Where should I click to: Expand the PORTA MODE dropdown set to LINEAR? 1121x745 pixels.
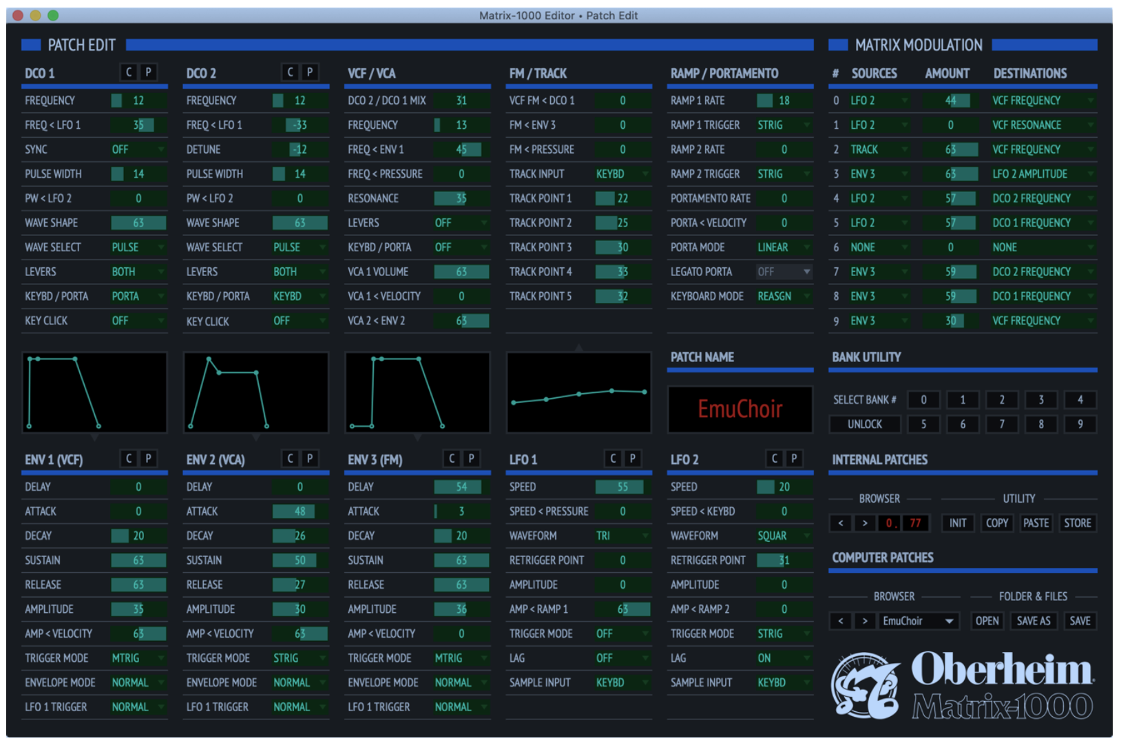point(784,247)
